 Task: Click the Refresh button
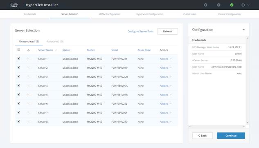[x=168, y=31]
